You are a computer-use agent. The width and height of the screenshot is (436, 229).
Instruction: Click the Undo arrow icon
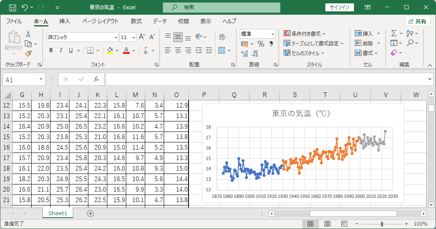point(25,8)
